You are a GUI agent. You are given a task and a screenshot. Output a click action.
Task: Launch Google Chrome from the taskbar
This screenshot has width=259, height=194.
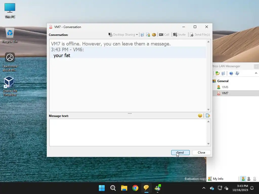(x=135, y=188)
